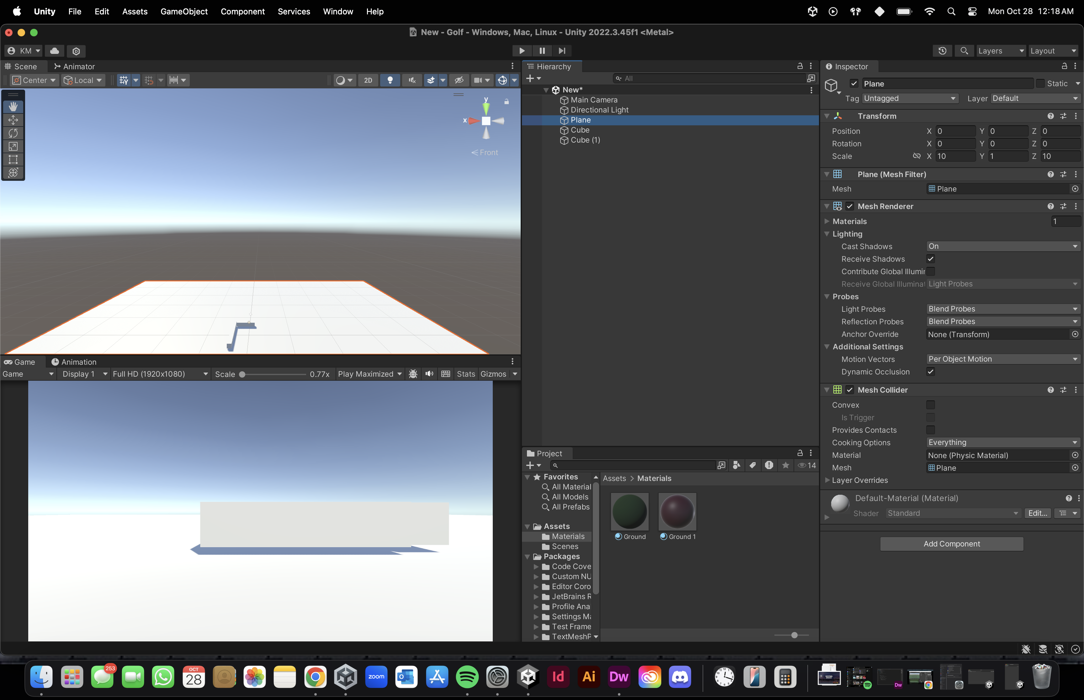Open the Assets menu
This screenshot has height=700, width=1084.
pyautogui.click(x=135, y=11)
